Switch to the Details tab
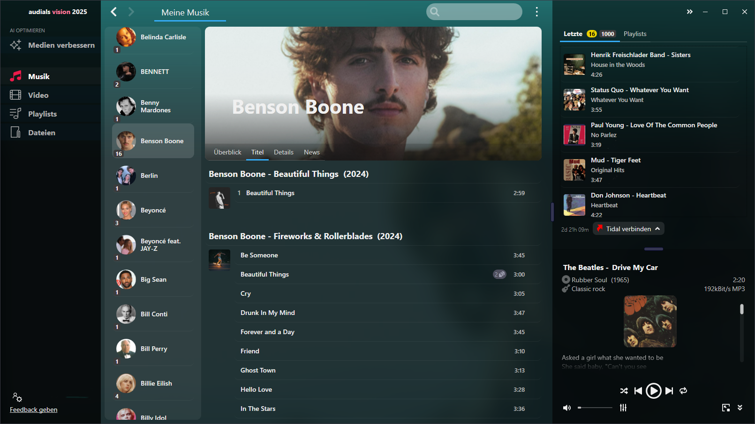Image resolution: width=755 pixels, height=424 pixels. (284, 152)
